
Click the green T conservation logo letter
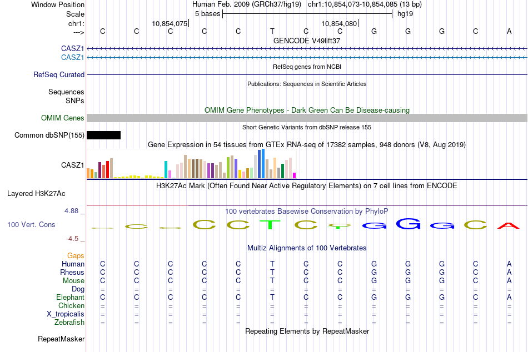point(270,224)
